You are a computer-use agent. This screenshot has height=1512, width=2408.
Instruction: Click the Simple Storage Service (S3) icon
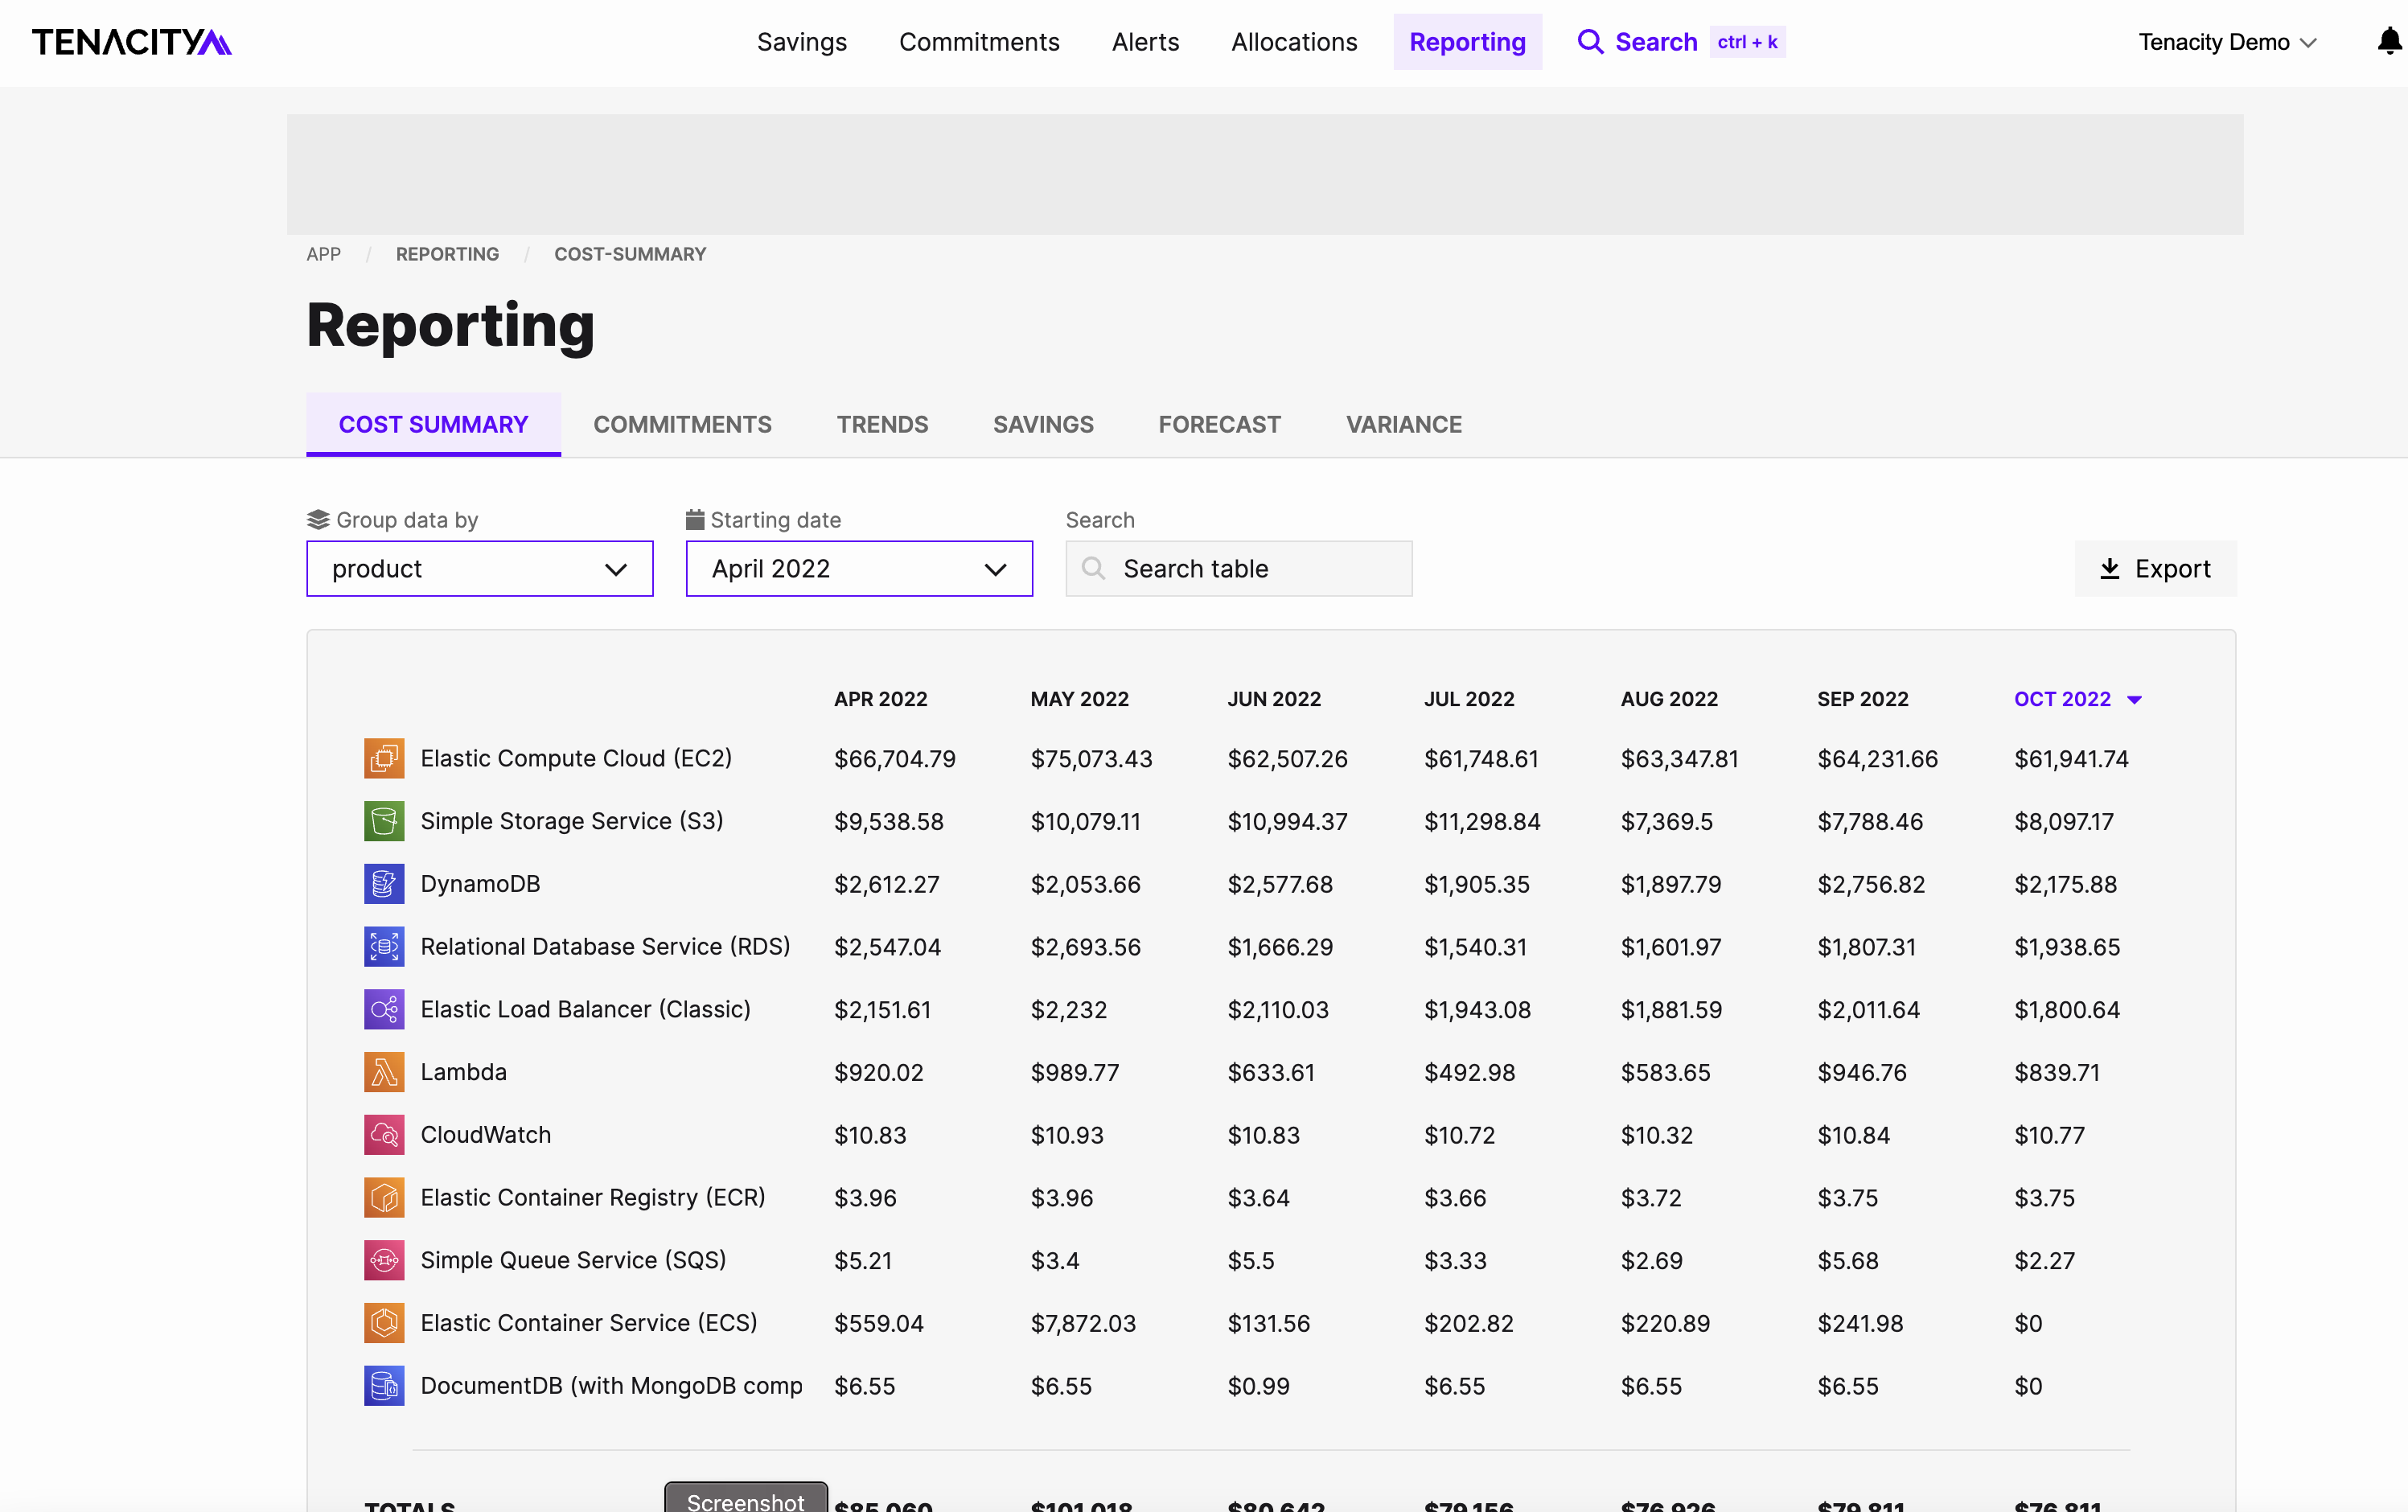(384, 821)
